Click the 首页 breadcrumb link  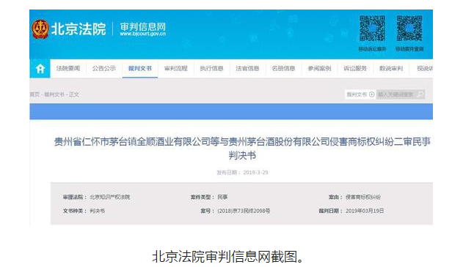tap(34, 94)
